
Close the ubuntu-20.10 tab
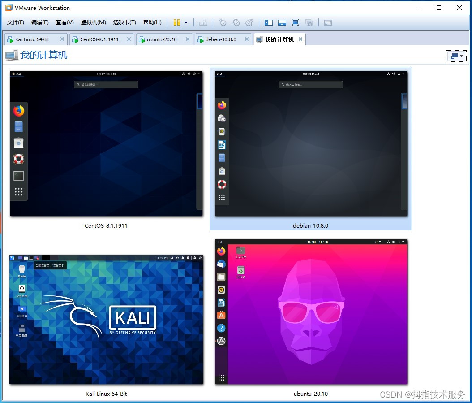188,39
